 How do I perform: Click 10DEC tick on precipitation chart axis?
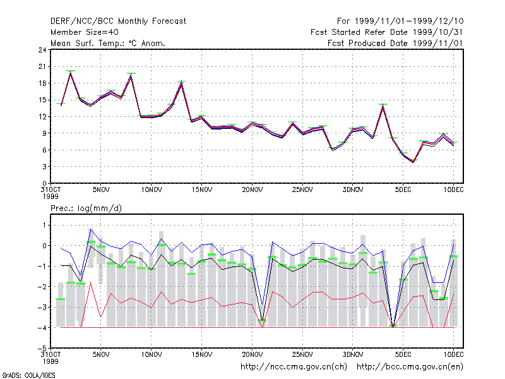[453, 354]
